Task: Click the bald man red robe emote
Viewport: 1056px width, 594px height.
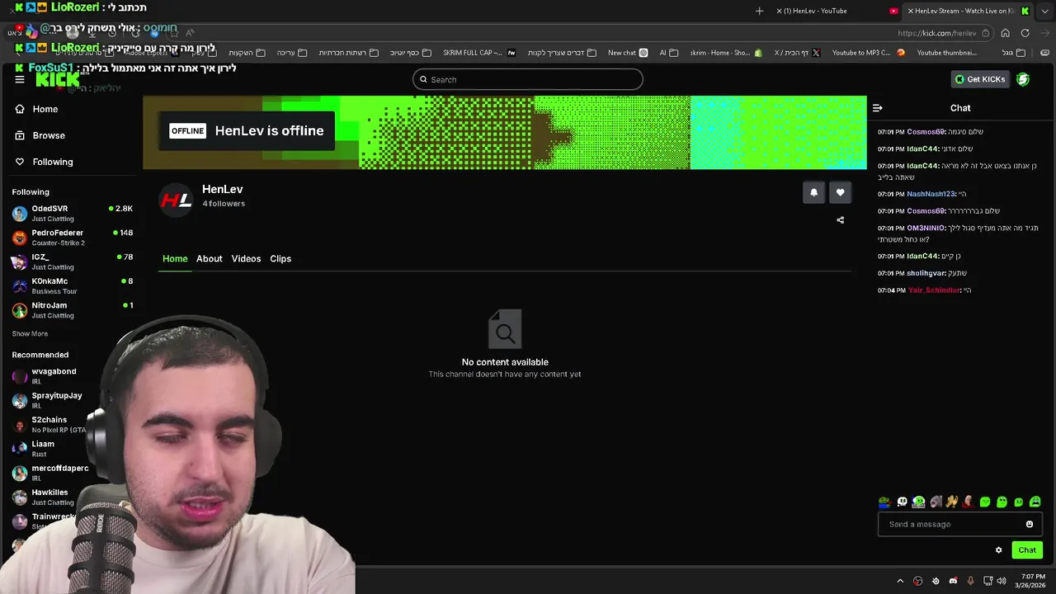Action: (x=969, y=502)
